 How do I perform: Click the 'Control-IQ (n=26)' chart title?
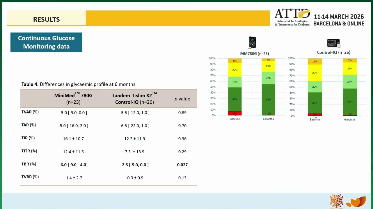334,52
